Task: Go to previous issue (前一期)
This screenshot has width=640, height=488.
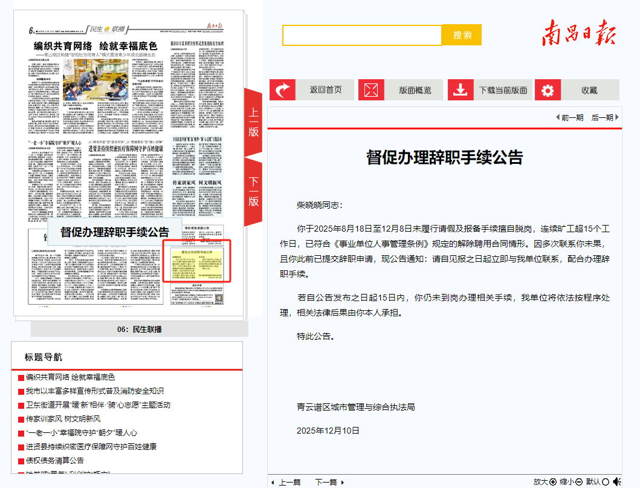Action: point(569,117)
